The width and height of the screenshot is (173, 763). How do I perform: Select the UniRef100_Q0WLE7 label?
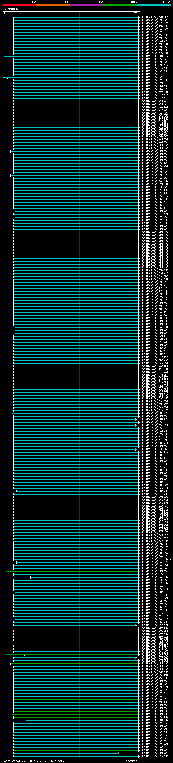[155, 56]
